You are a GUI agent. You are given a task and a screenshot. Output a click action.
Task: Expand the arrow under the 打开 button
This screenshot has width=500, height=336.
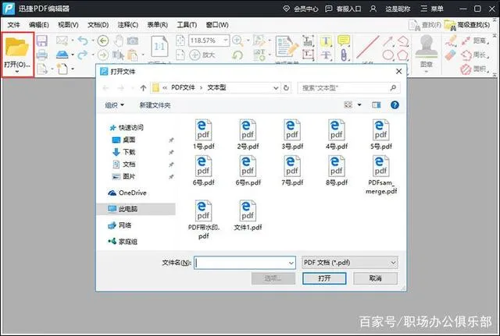coord(17,72)
